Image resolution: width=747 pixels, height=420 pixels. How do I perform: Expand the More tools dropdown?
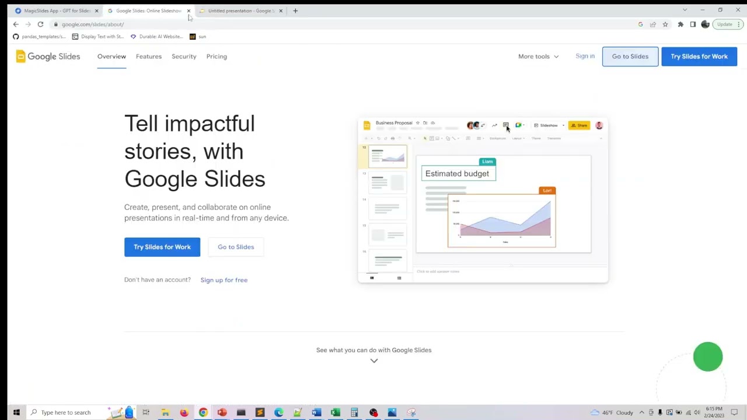(539, 57)
